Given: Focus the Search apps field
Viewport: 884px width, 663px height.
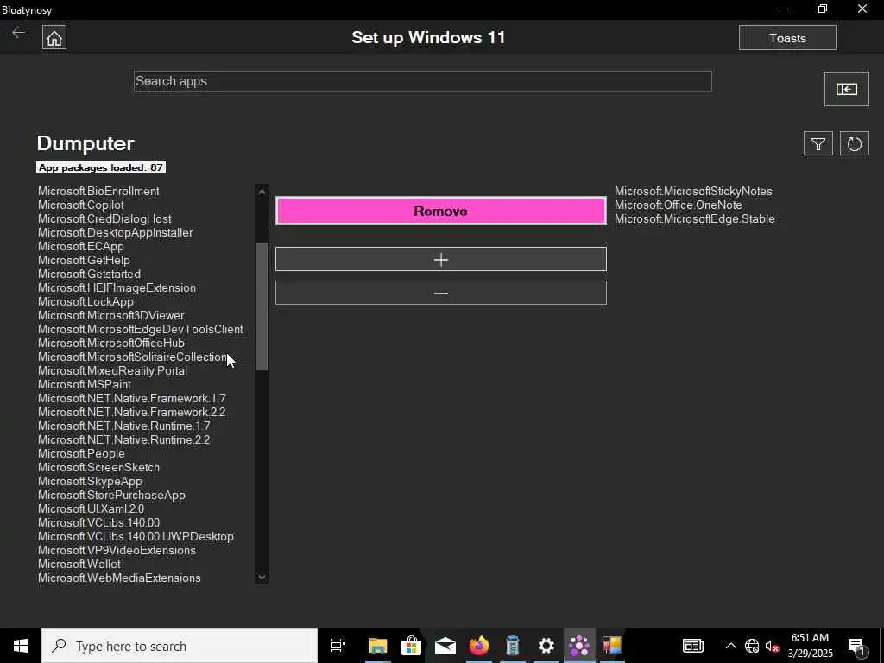Looking at the screenshot, I should pyautogui.click(x=423, y=81).
